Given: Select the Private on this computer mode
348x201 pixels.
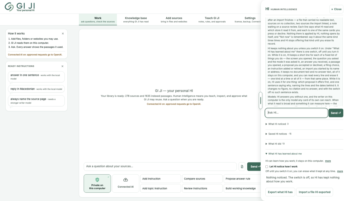Looking at the screenshot, I should point(97,184).
